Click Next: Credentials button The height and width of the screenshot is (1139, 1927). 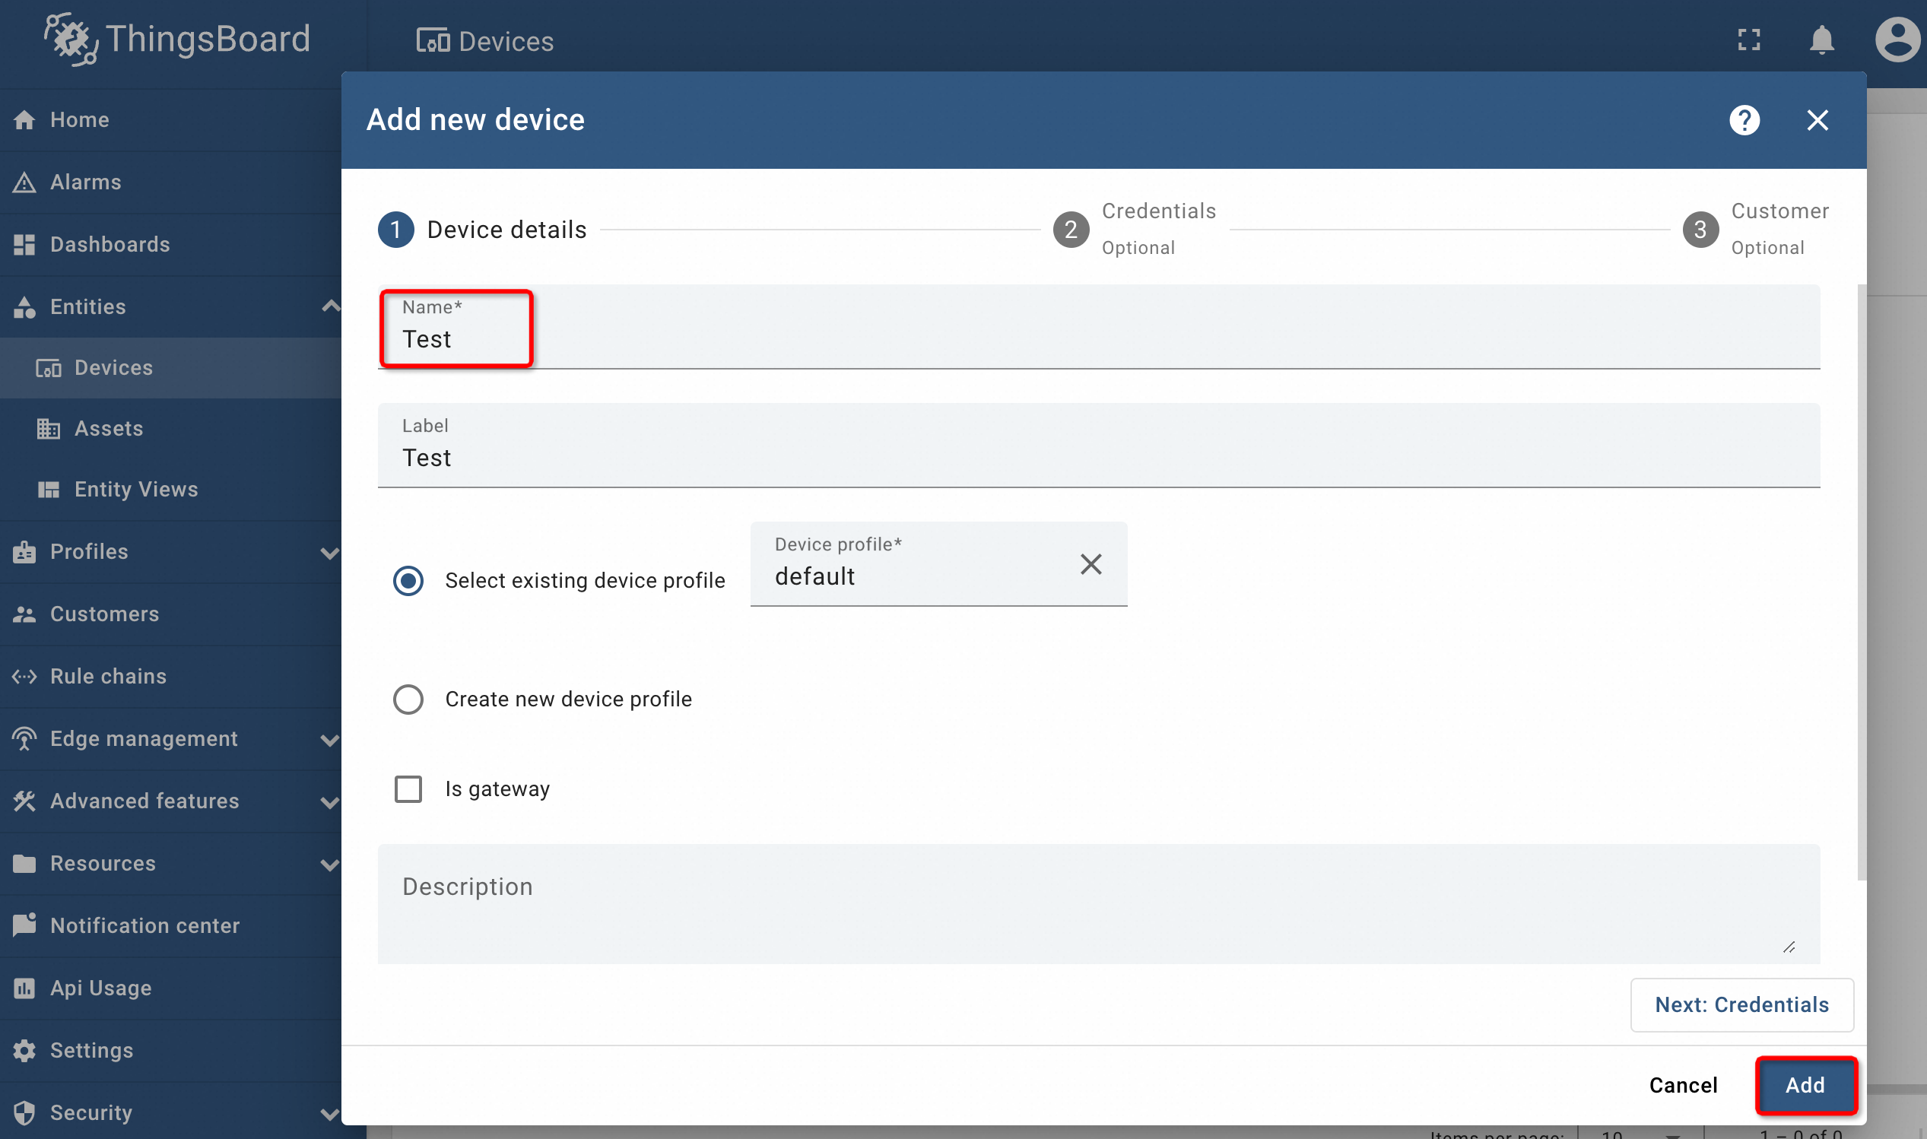pos(1741,1004)
